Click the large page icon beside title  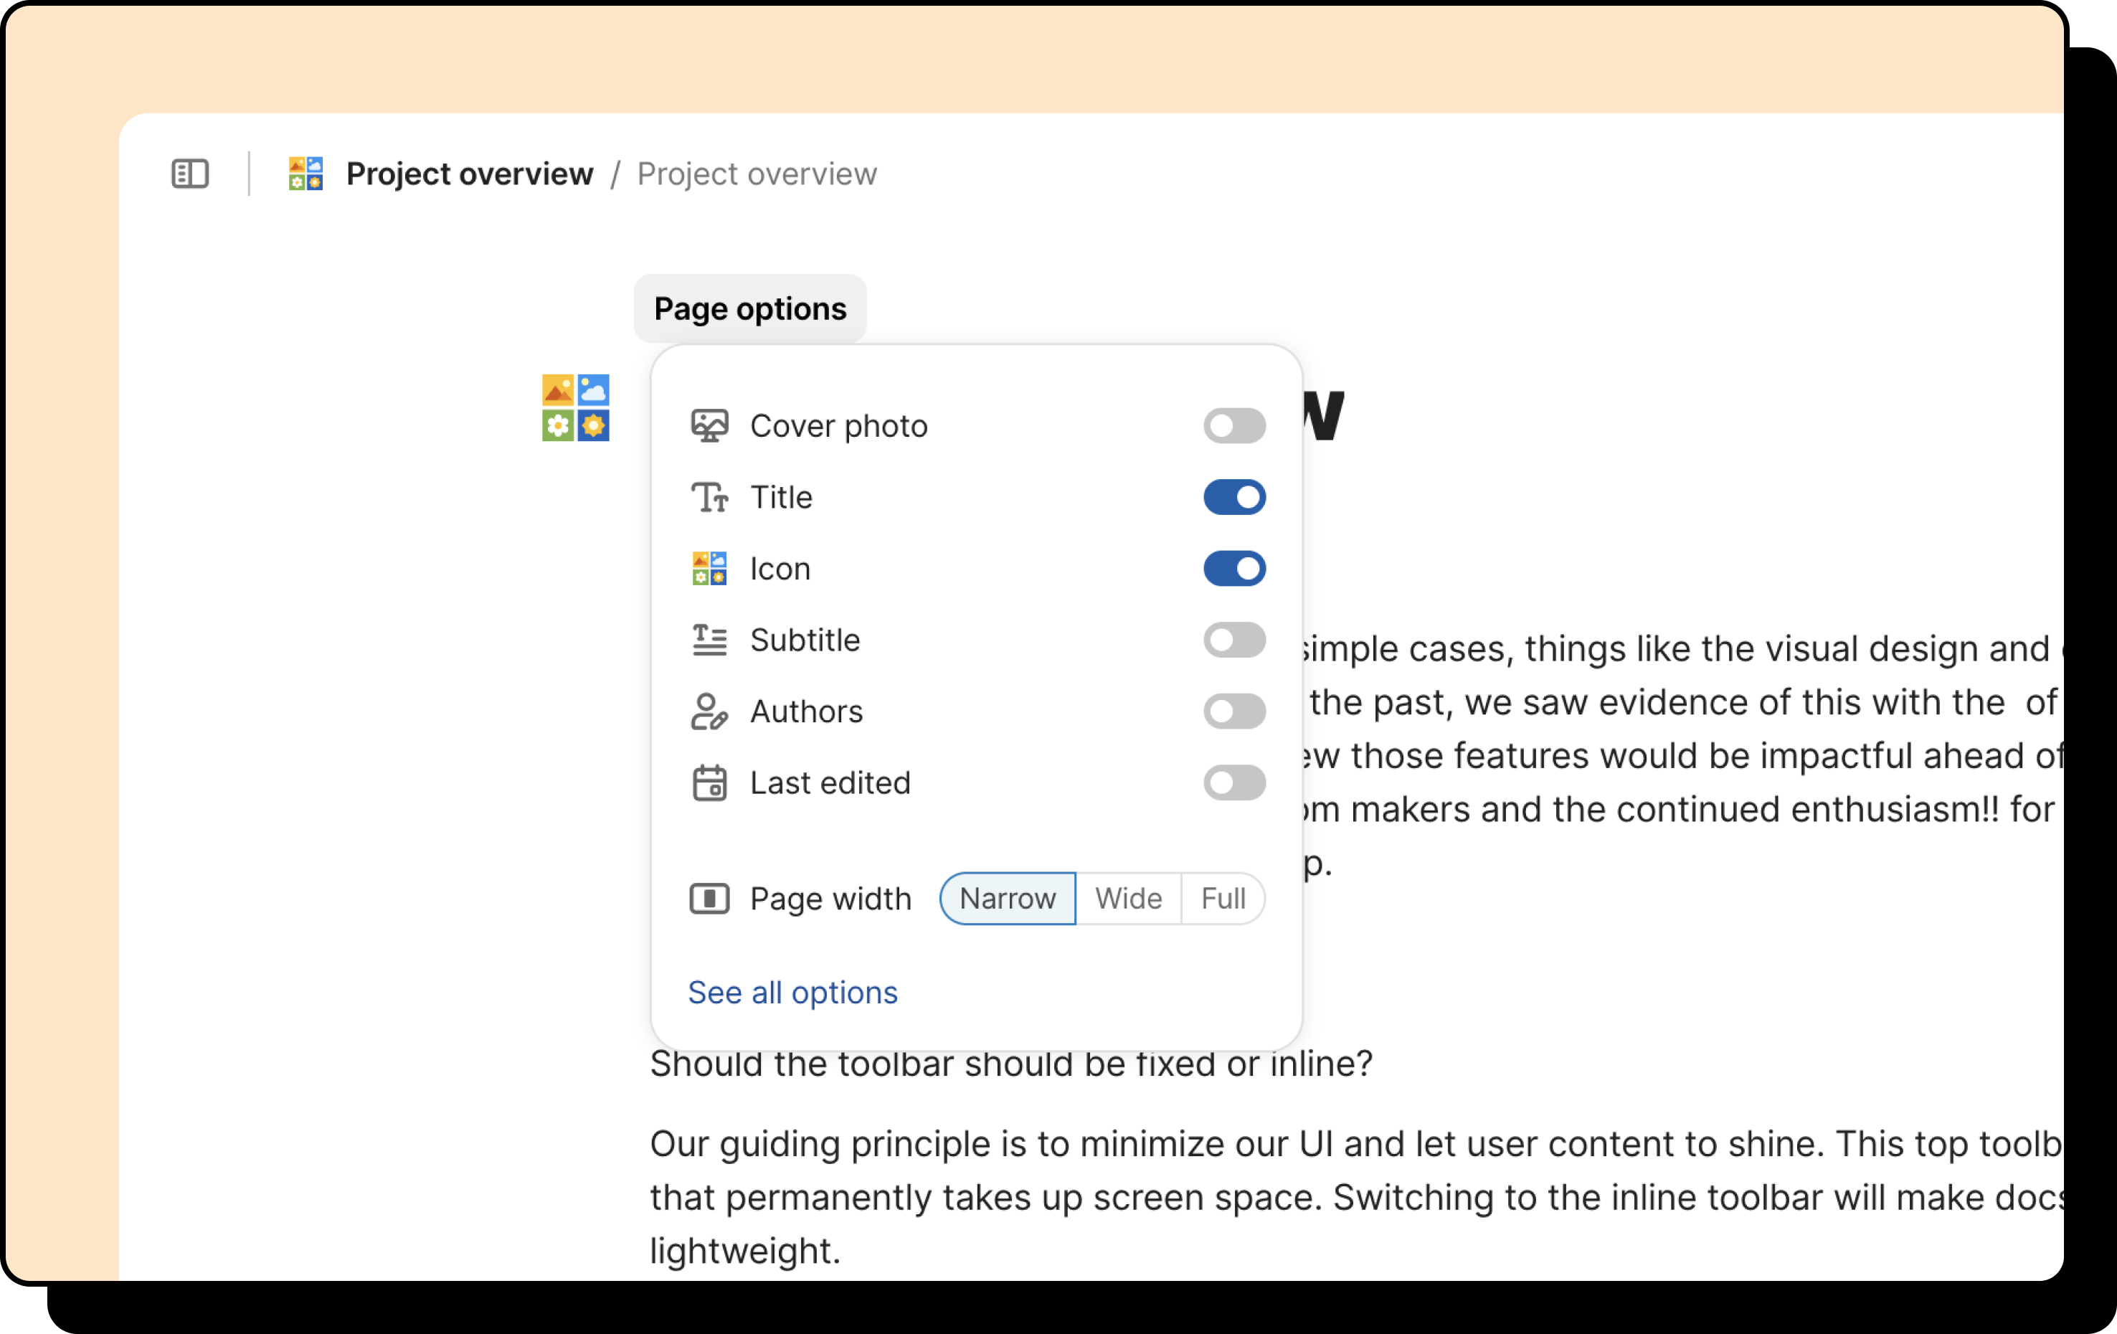pyautogui.click(x=576, y=408)
